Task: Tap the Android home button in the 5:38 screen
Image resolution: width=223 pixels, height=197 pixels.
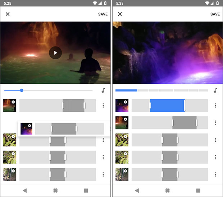Action: [168, 191]
